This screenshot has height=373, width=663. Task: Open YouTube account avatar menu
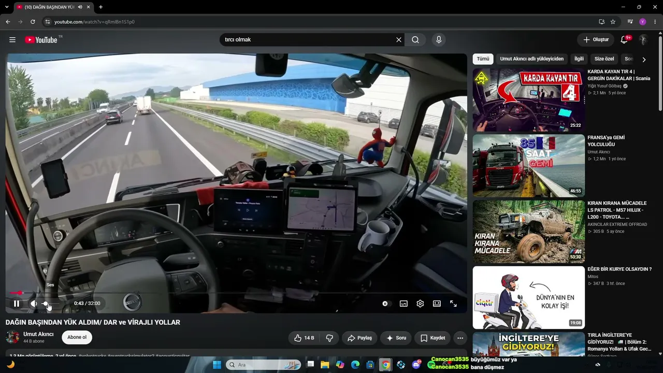coord(643,40)
